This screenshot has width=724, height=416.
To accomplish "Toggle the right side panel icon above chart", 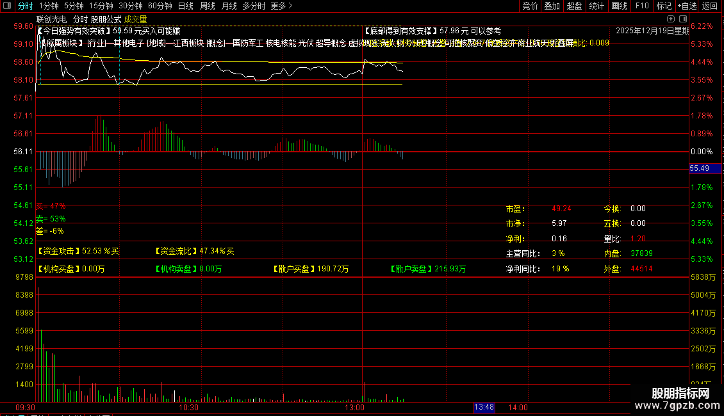I will point(683,19).
